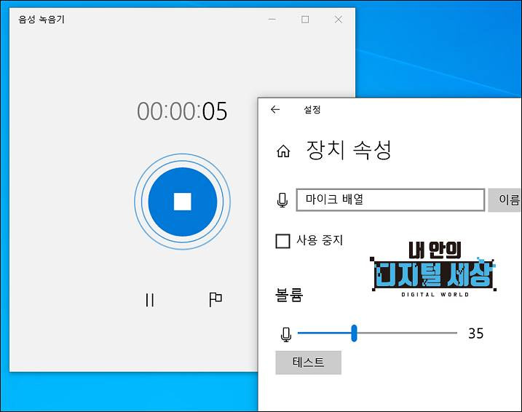Add a flag marker to the recording
This screenshot has width=522, height=412.
[x=215, y=299]
